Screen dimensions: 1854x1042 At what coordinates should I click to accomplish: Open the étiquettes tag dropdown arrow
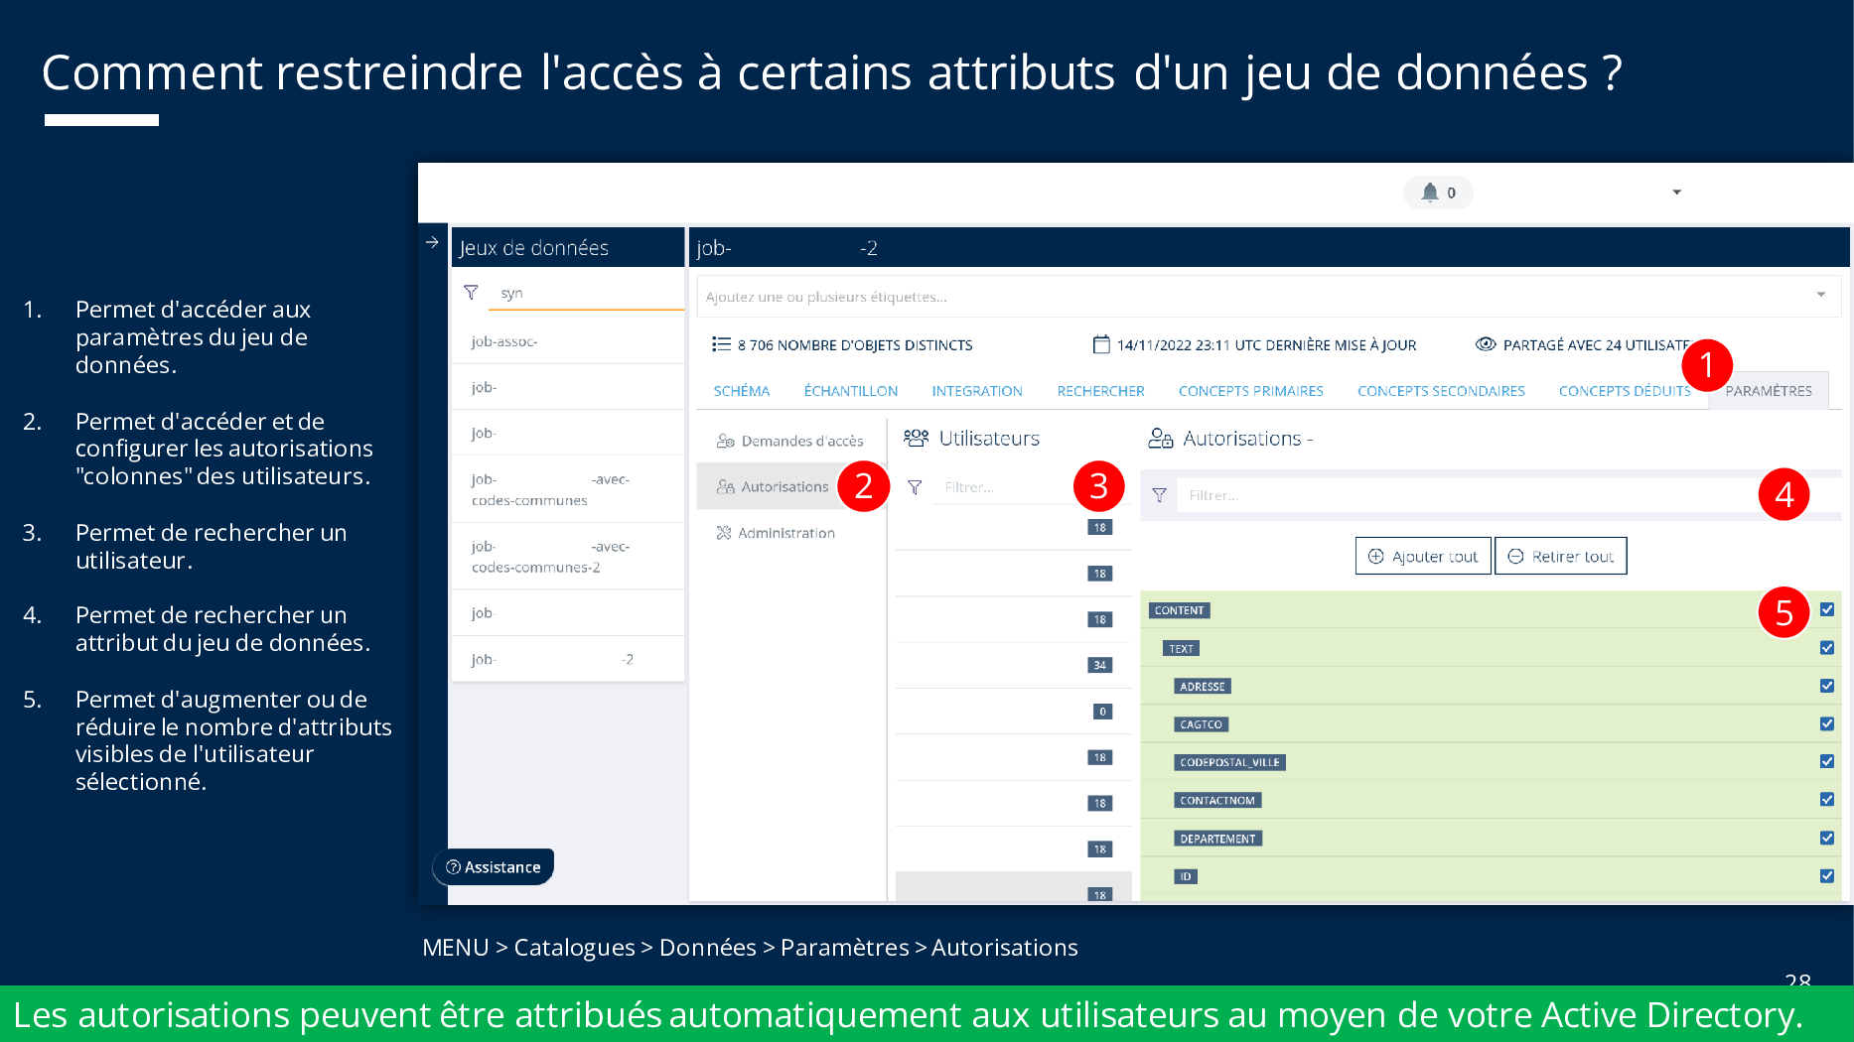(x=1820, y=295)
